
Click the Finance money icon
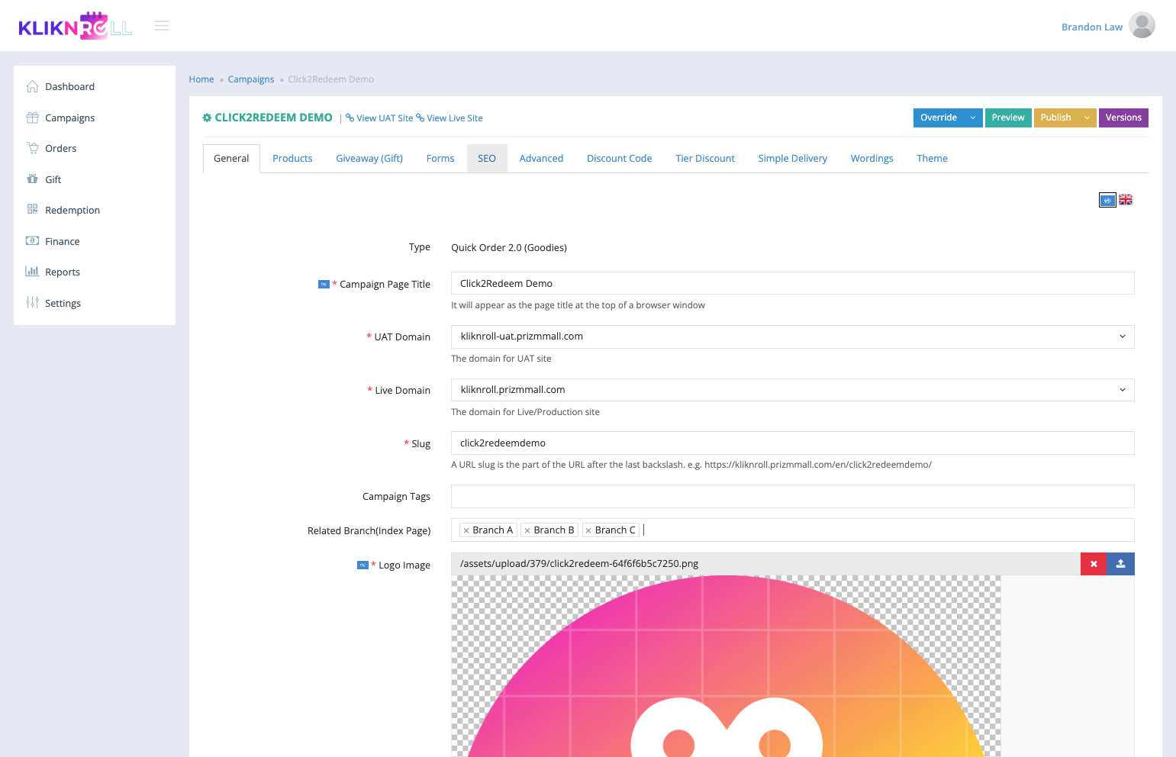click(32, 241)
